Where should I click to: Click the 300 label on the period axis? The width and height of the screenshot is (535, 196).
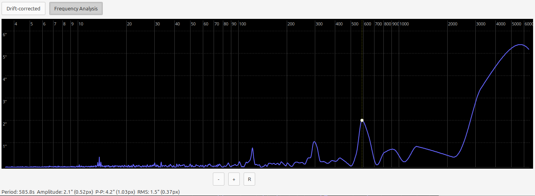(319, 24)
